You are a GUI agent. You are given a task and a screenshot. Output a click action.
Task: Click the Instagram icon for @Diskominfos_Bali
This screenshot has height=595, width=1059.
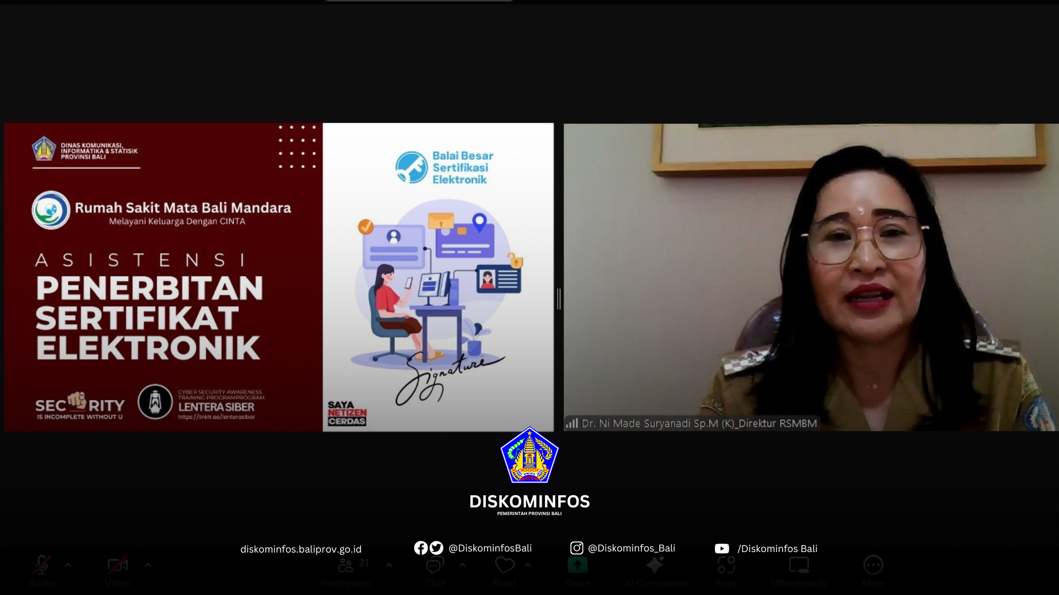[x=576, y=548]
